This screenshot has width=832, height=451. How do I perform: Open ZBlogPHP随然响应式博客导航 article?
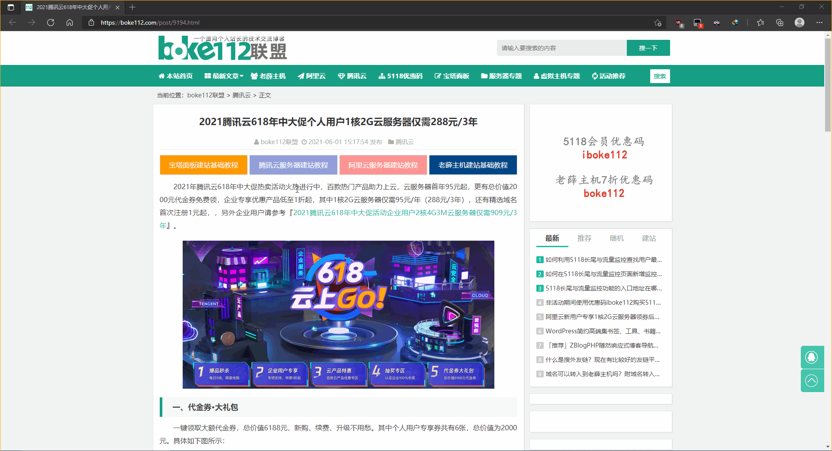tap(602, 345)
